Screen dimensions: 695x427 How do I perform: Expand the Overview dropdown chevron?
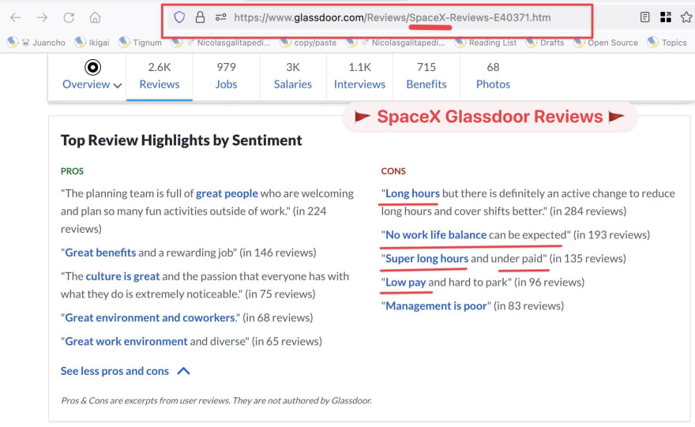118,85
